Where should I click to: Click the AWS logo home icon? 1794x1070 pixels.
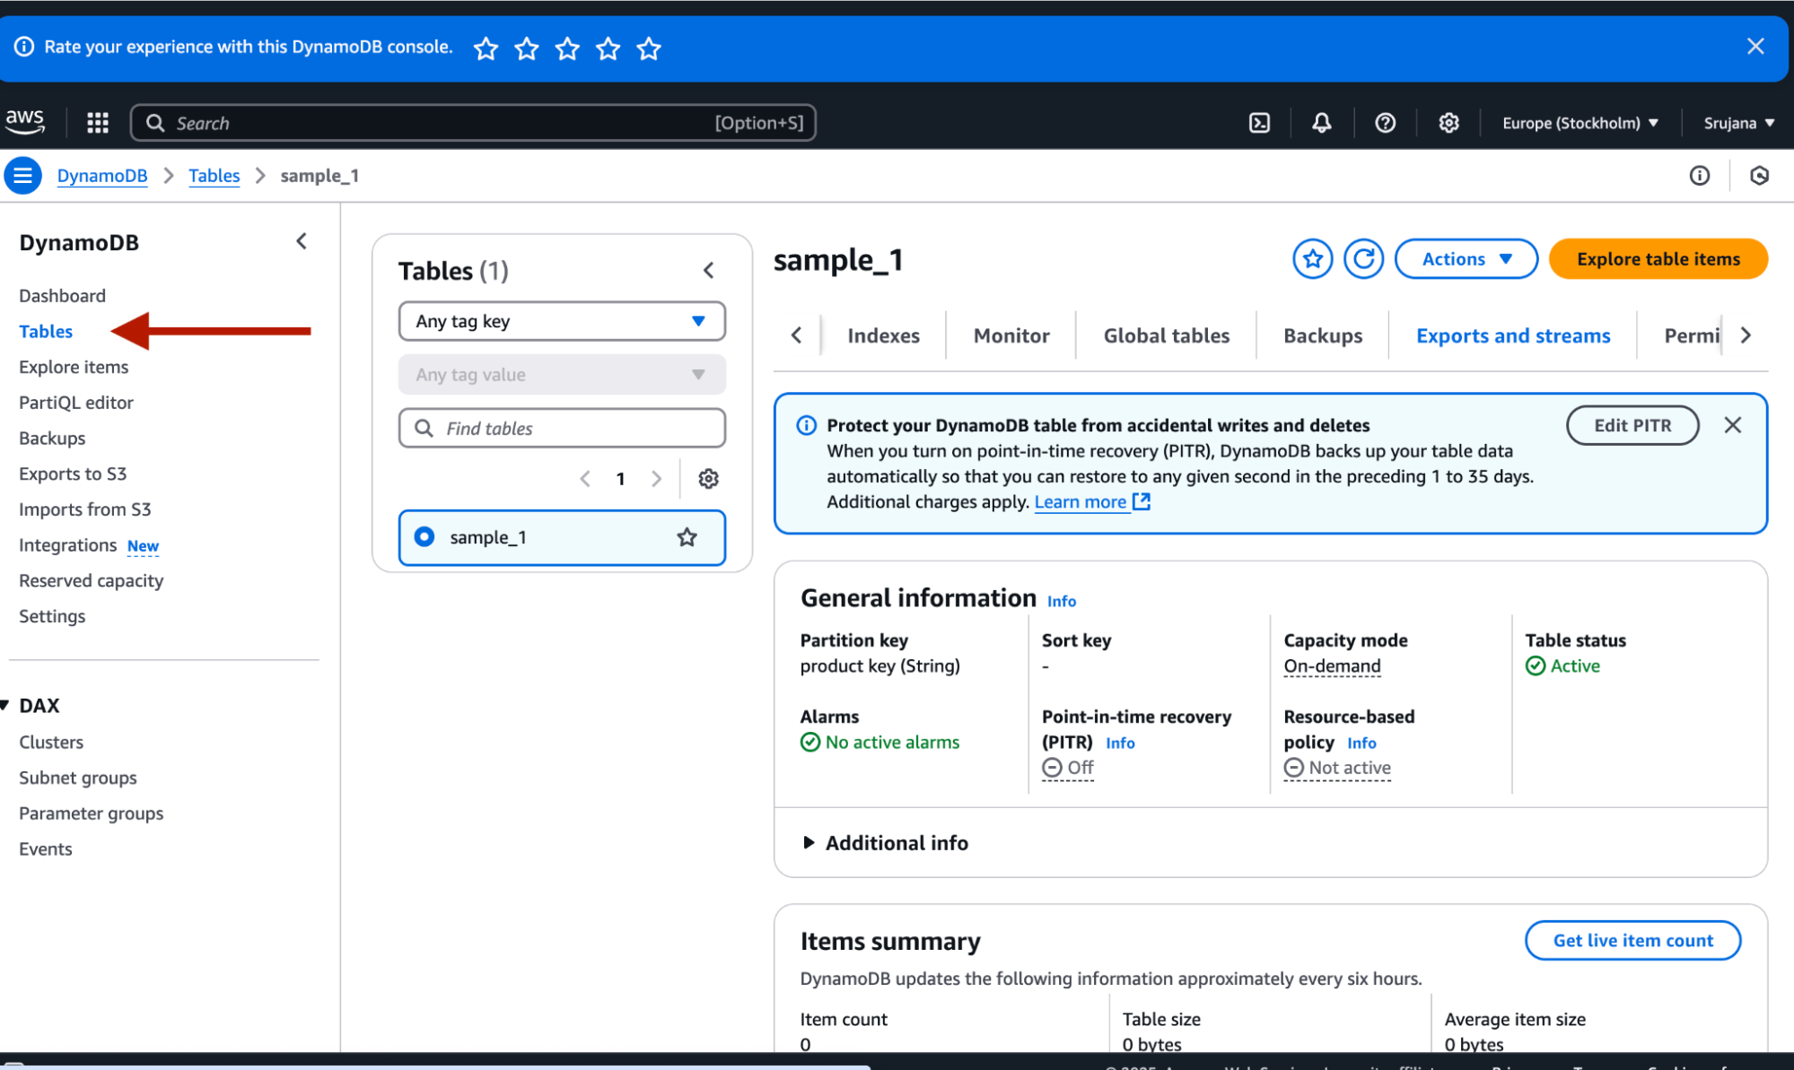pos(24,121)
